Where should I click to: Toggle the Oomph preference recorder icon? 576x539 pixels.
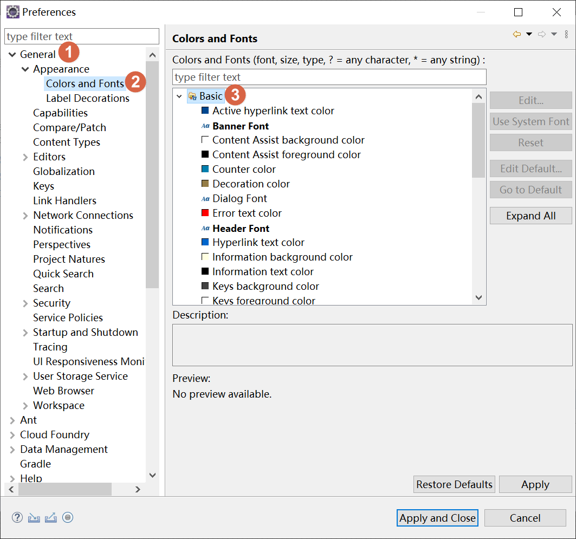68,517
